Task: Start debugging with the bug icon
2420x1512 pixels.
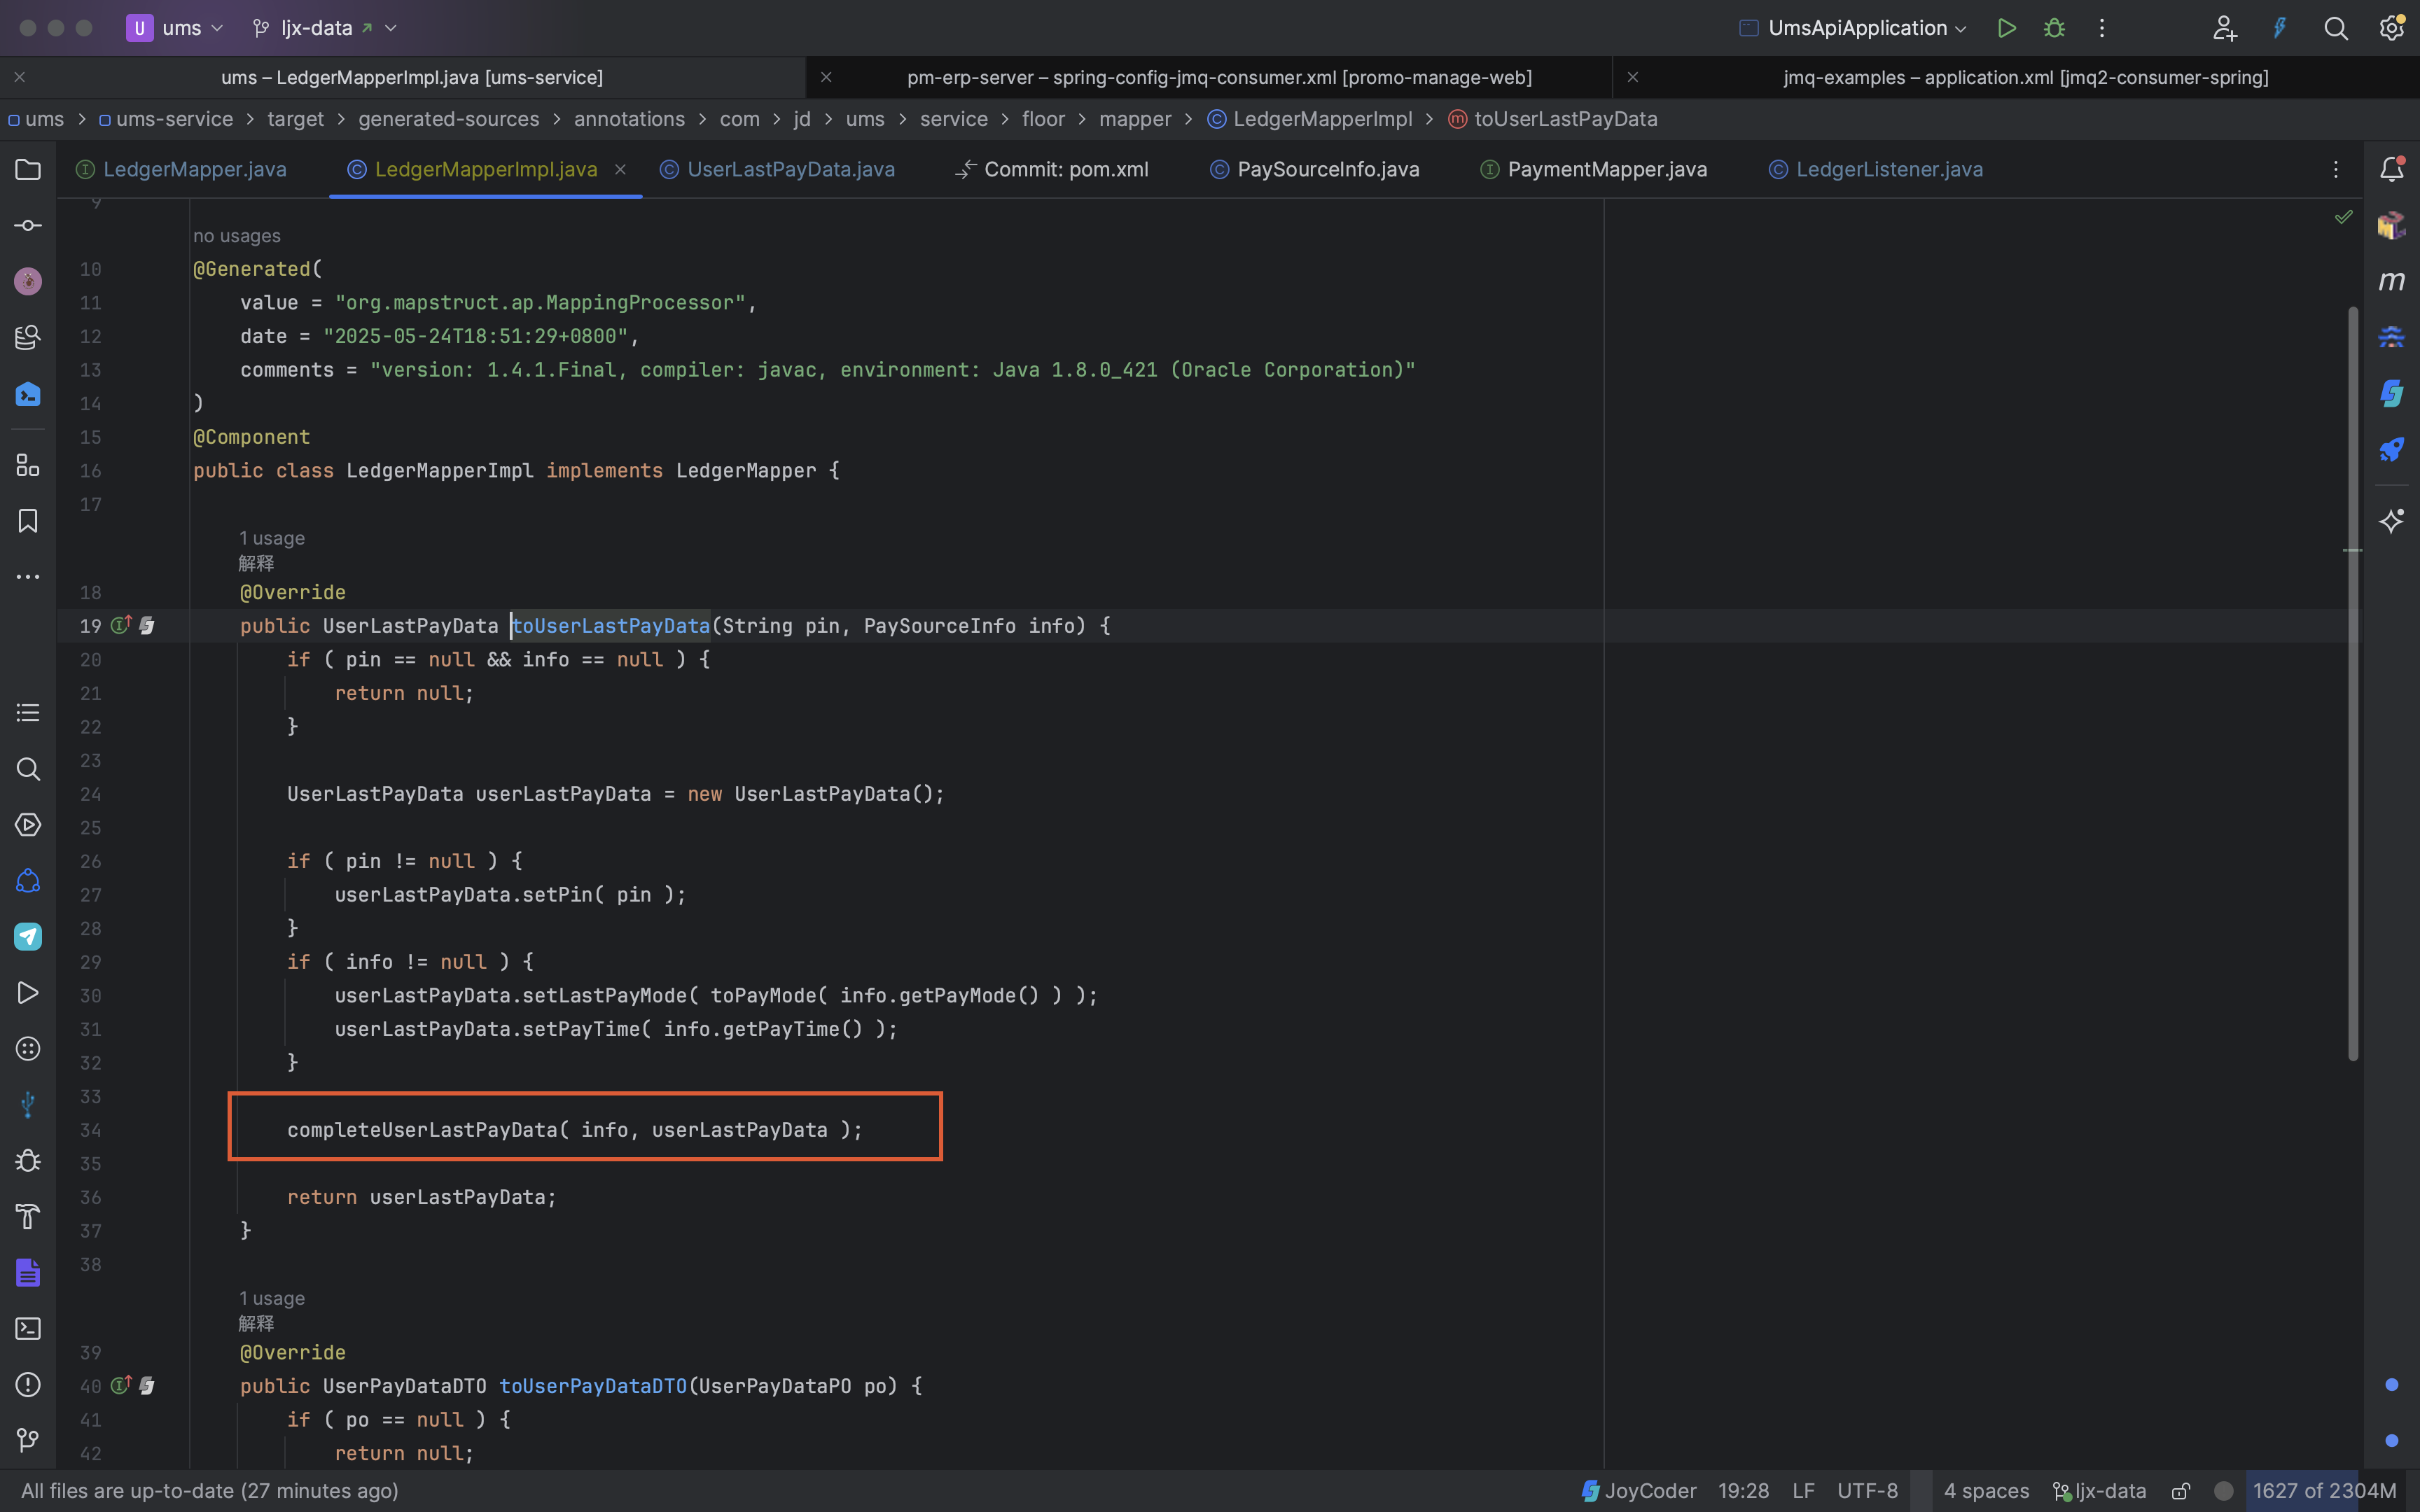Action: point(2055,27)
